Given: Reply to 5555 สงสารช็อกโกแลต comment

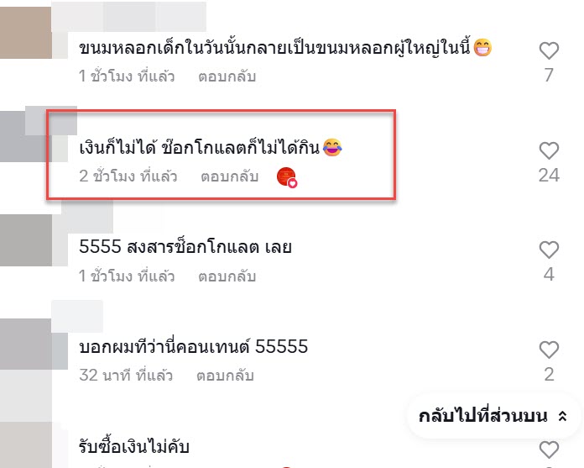Looking at the screenshot, I should click(x=227, y=276).
